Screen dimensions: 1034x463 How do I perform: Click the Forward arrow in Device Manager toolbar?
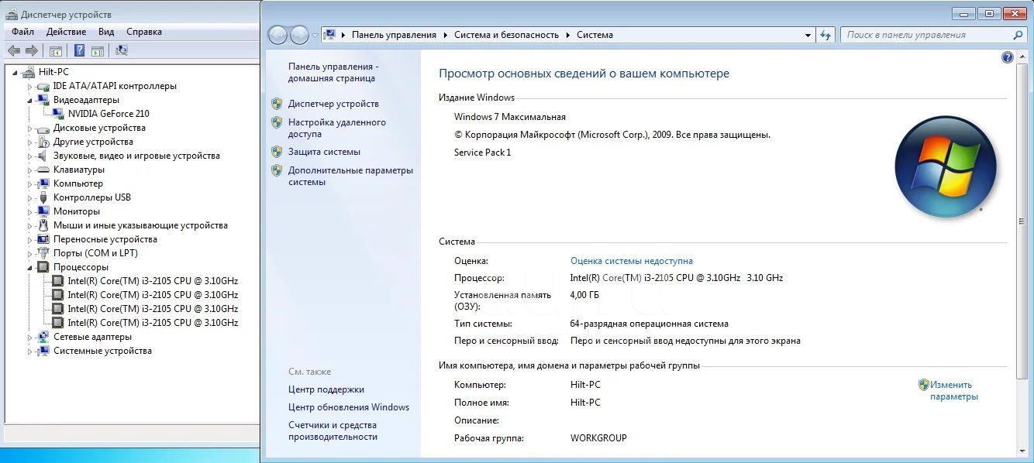pyautogui.click(x=32, y=50)
